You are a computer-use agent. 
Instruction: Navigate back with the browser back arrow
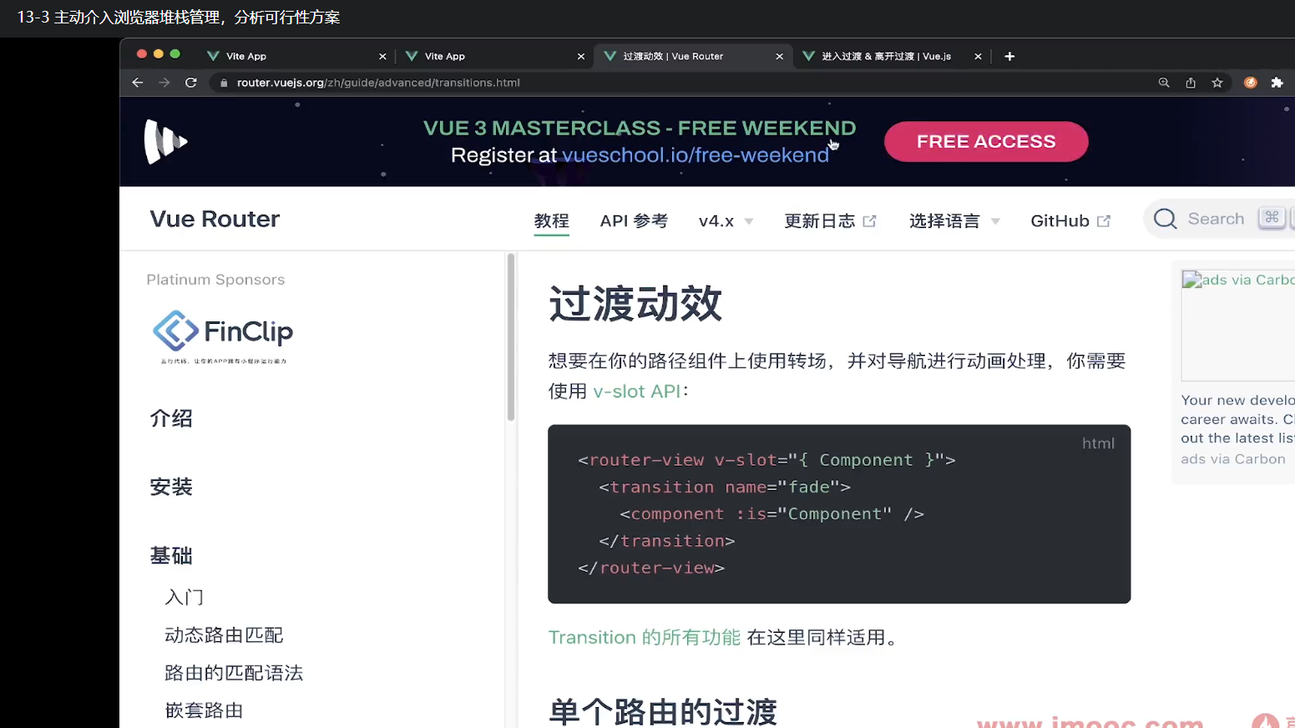tap(137, 83)
